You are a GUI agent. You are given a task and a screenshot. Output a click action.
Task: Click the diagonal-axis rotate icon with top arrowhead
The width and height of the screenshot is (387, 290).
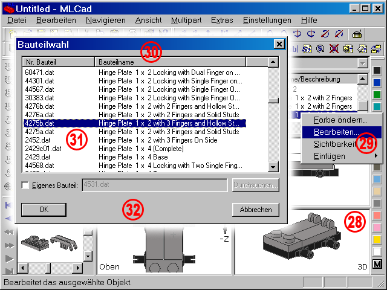[325, 34]
